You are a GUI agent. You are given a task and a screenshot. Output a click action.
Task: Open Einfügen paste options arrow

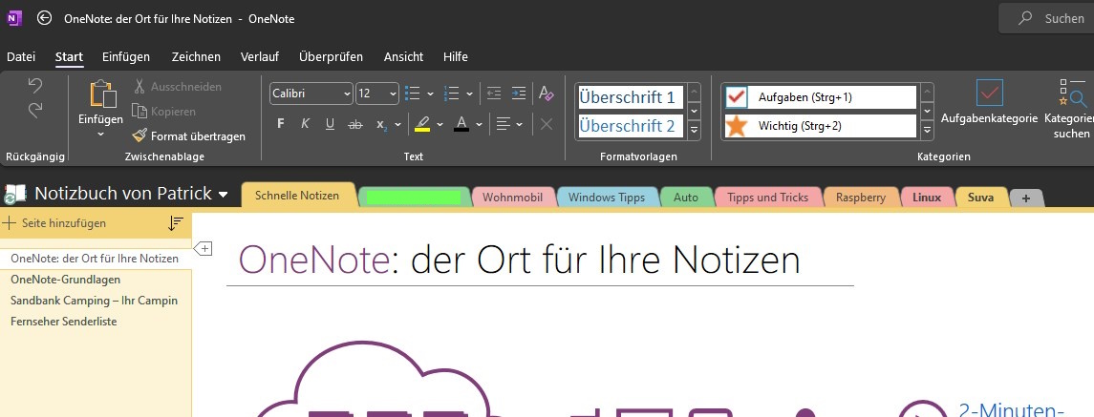point(100,134)
